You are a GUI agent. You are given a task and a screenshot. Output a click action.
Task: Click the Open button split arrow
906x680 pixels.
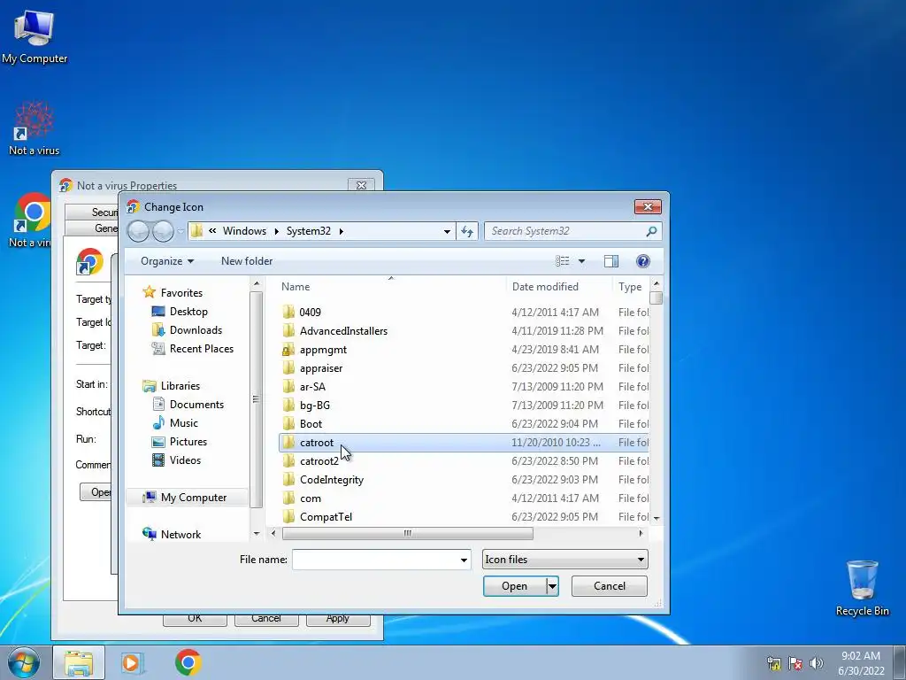pos(552,586)
